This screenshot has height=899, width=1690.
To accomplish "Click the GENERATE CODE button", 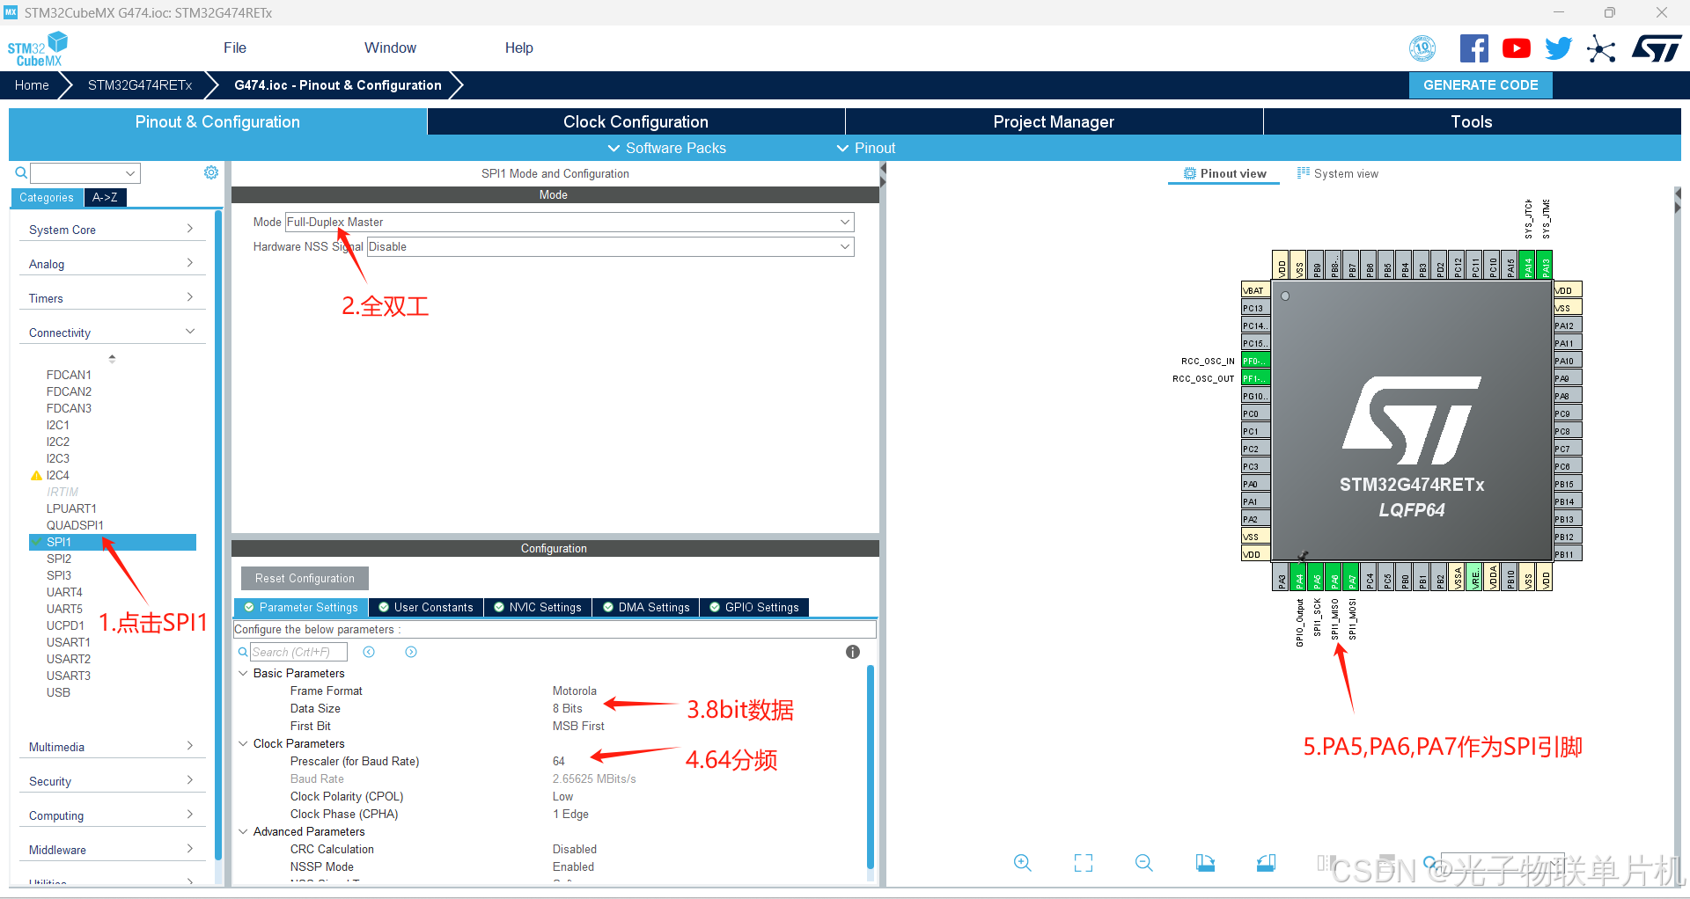I will click(x=1481, y=85).
